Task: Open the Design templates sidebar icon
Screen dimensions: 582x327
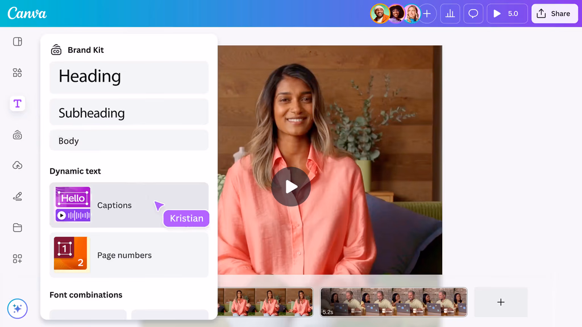Action: (x=18, y=41)
